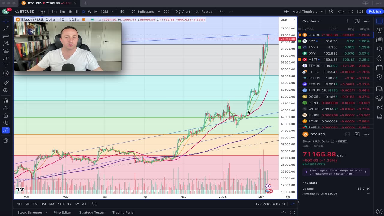Set the 1D date range
This screenshot has height=216, width=384.
(x=19, y=204)
